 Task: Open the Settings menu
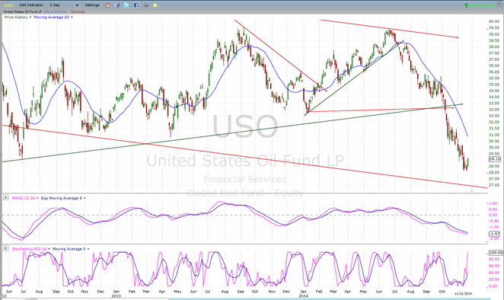coord(92,5)
